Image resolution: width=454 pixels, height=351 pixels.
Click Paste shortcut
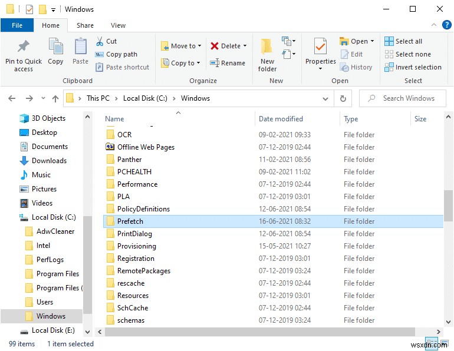coord(122,67)
